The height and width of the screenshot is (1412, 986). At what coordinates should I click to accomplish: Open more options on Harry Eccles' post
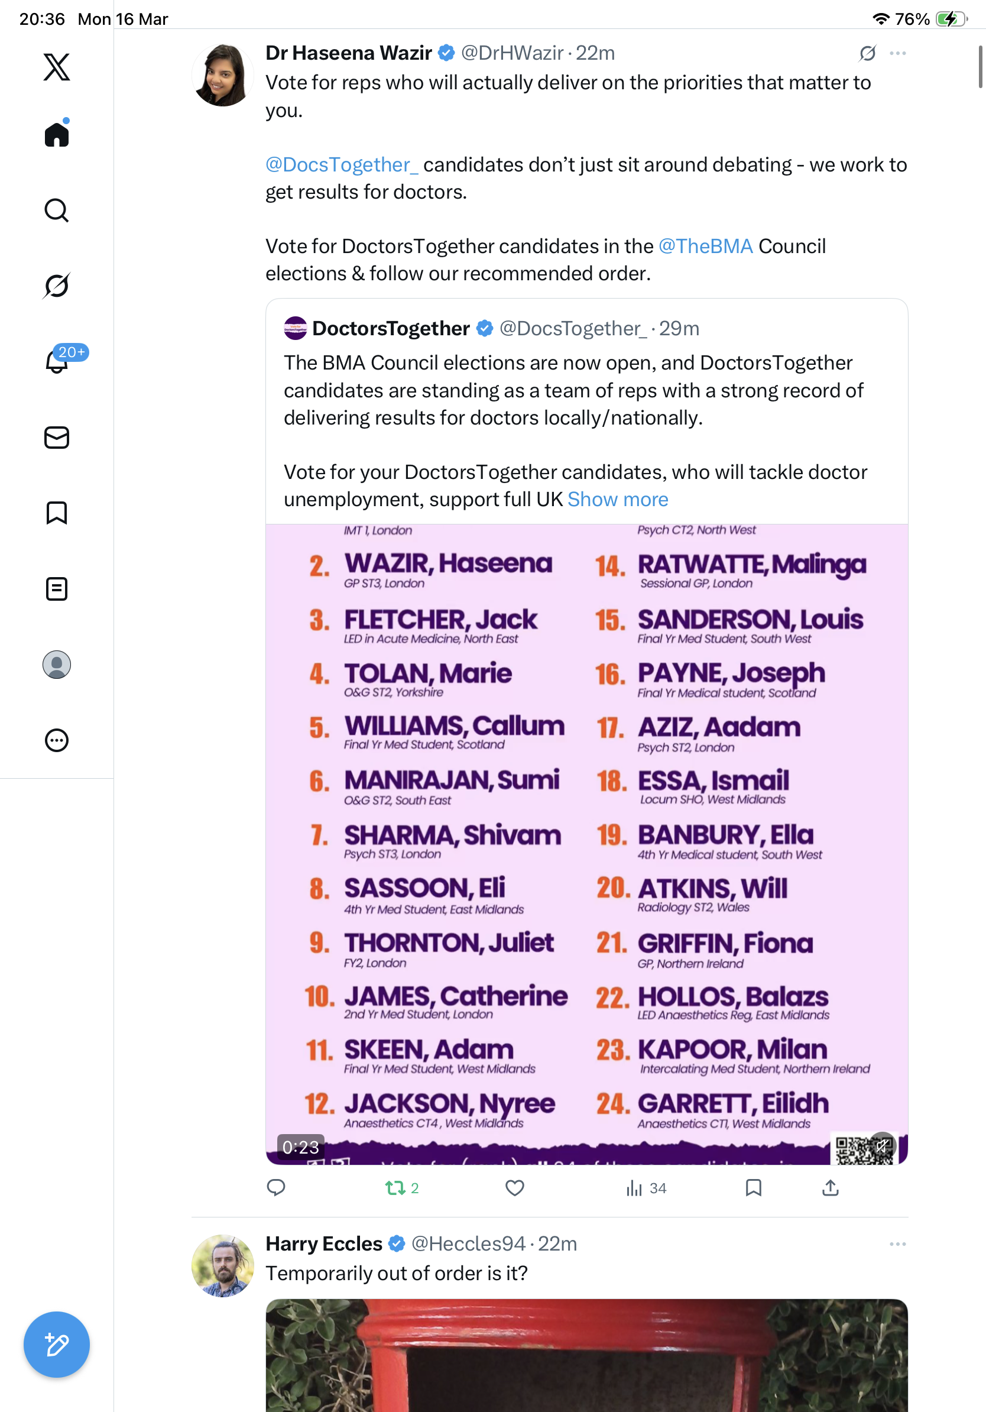coord(897,1243)
